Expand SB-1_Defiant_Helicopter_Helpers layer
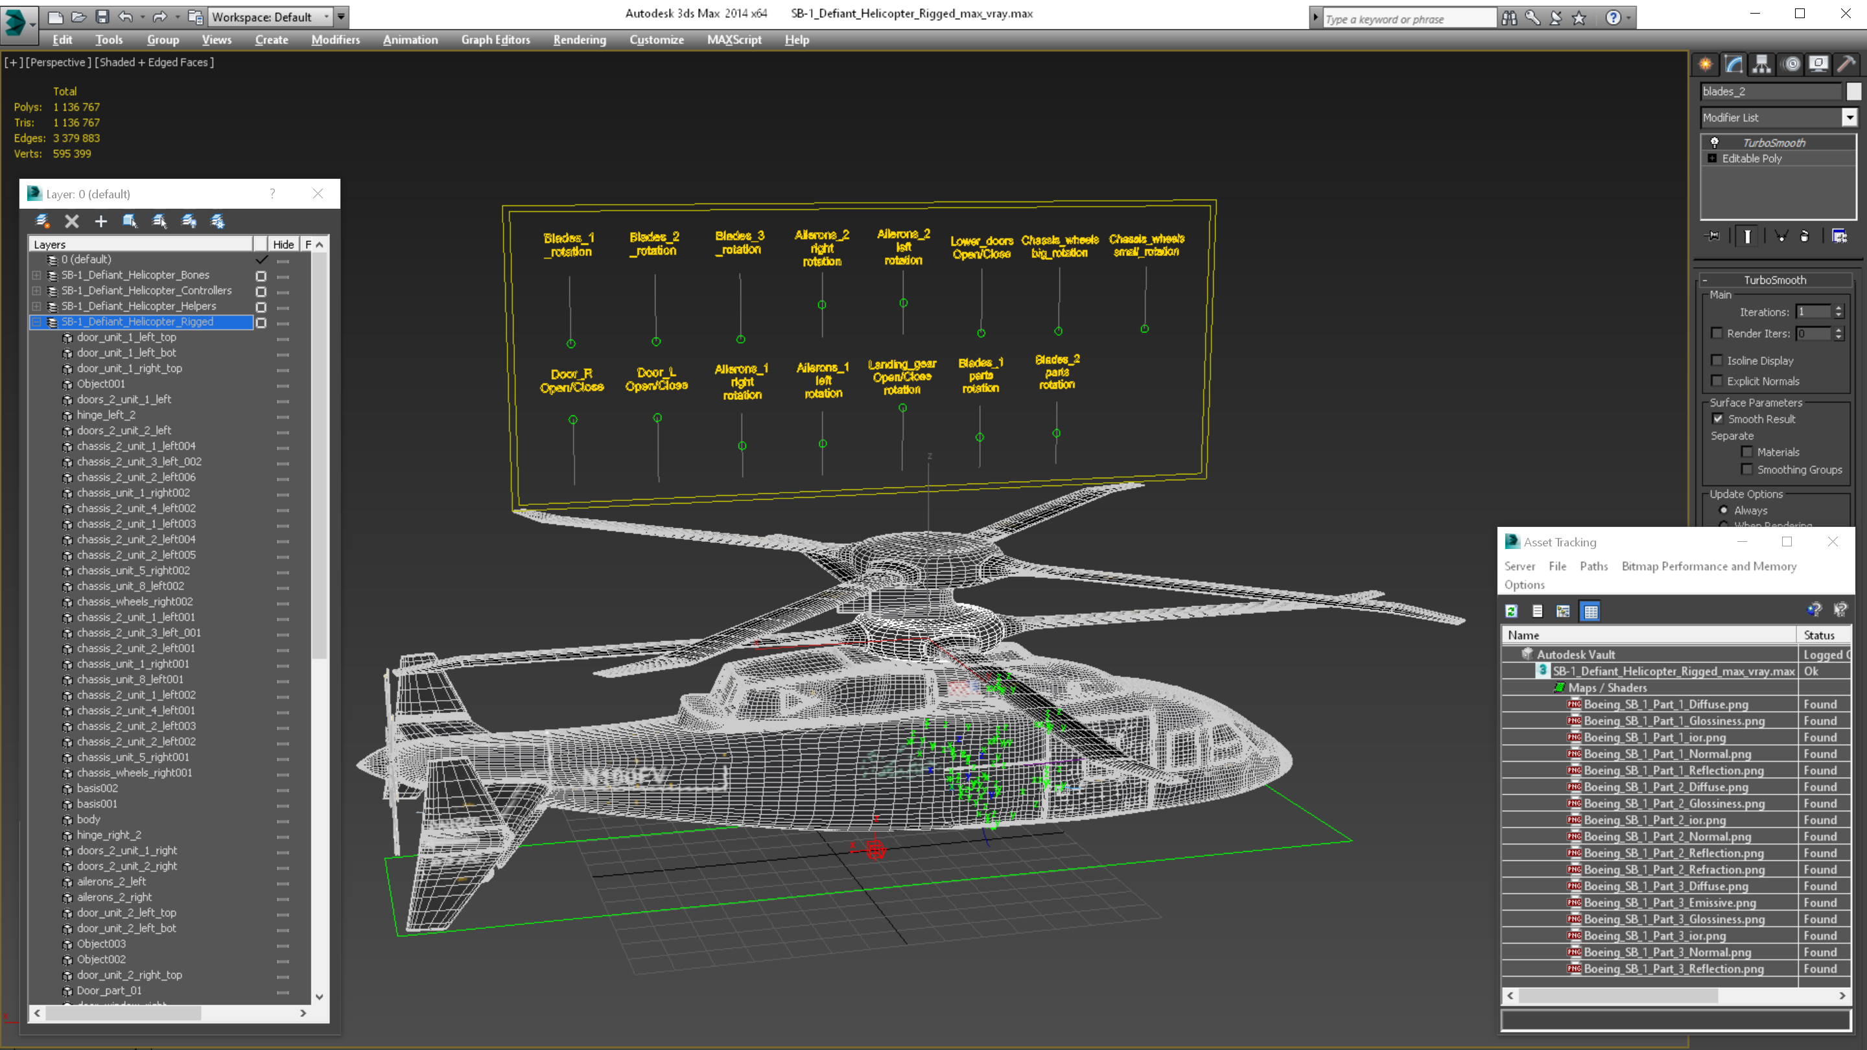1867x1050 pixels. coord(36,307)
